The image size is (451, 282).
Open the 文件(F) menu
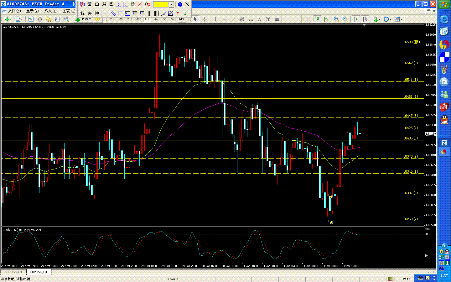[x=14, y=11]
